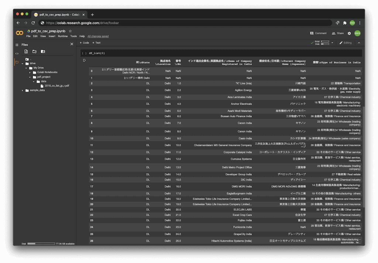Open the Tools menu
Viewport: 378px width, 263px height.
pyautogui.click(x=73, y=37)
